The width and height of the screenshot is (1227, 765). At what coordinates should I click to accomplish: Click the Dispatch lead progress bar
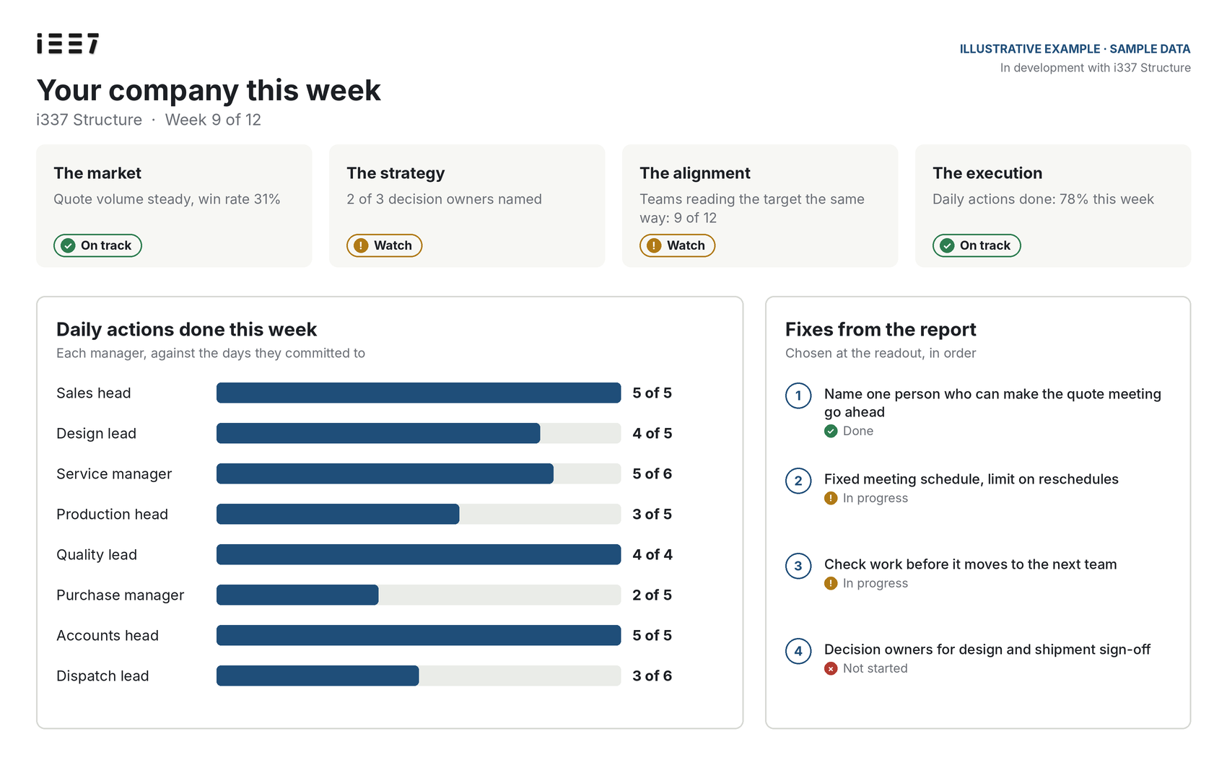(x=419, y=676)
